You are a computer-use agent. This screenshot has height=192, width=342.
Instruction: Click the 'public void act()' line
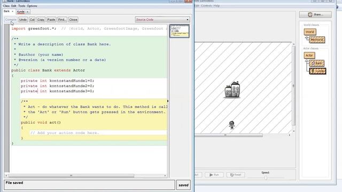pyautogui.click(x=41, y=123)
